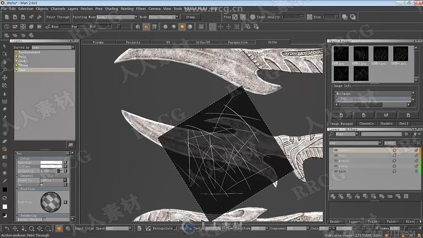Select light Three in the Lights list
Viewport: 423px width, 238px height.
pyautogui.click(x=23, y=65)
